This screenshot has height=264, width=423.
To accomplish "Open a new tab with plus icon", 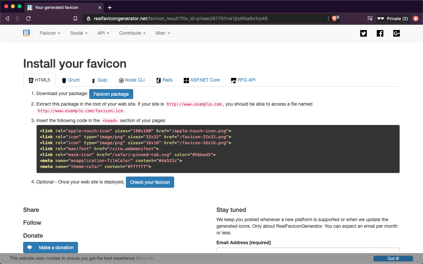I will pyautogui.click(x=110, y=7).
